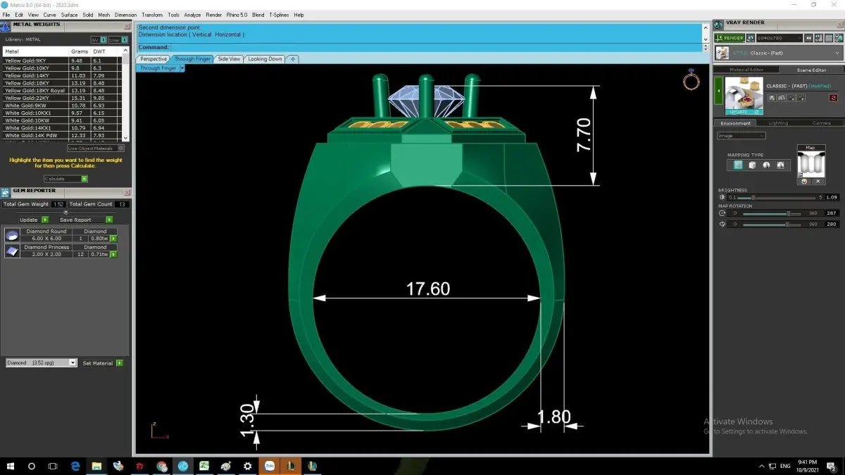This screenshot has height=475, width=845.
Task: Select the Yellow Gold:14KY row
Action: [62, 75]
